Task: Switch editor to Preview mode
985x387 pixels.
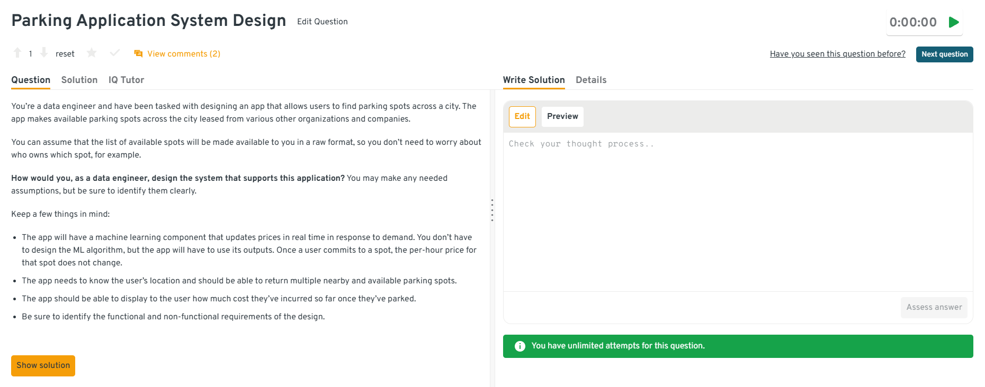Action: (562, 116)
